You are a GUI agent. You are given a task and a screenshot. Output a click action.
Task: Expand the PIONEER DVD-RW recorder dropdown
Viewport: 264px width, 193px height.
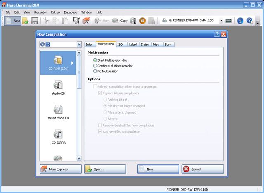coord(221,20)
